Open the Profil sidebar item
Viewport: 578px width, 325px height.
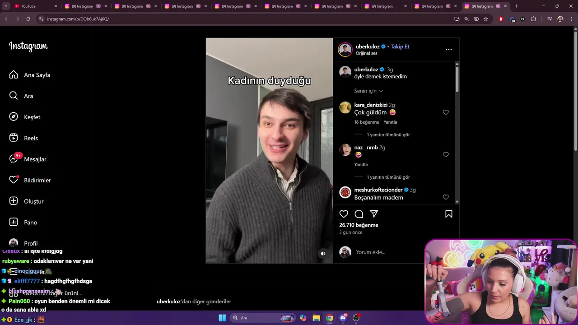23,243
